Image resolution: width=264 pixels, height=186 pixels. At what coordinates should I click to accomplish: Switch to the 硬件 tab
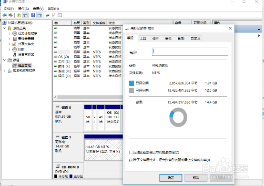click(x=155, y=39)
